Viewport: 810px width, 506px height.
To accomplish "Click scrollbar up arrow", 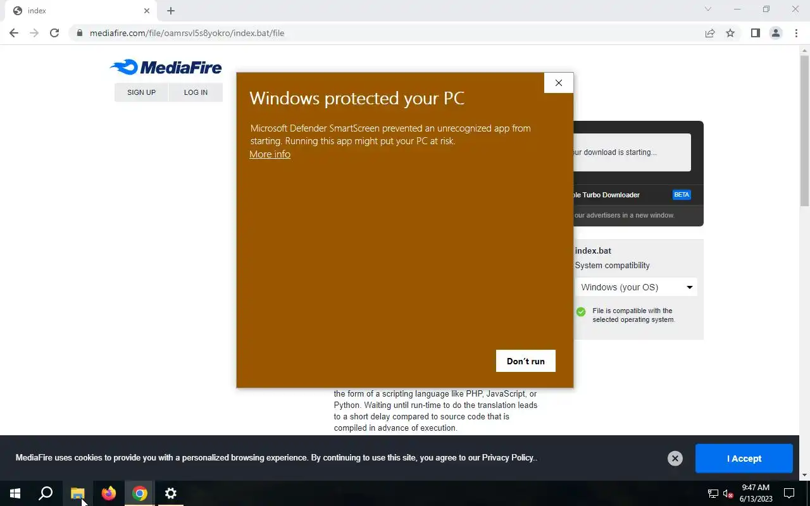I will coord(805,50).
